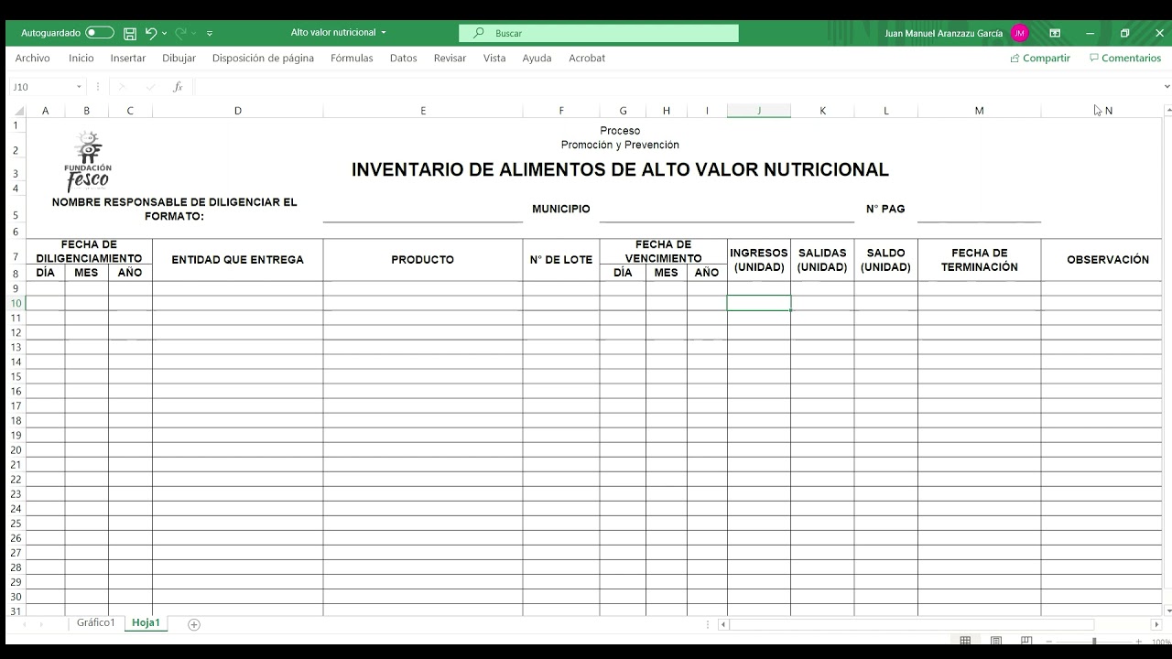Click the formula bar confirm checkmark icon
Screen dimensions: 1172x659
click(x=150, y=87)
